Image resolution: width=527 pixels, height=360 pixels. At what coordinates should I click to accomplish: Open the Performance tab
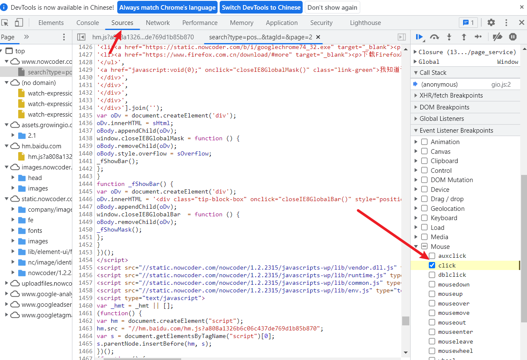point(200,23)
